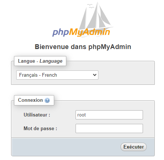This screenshot has width=164, height=160.
Task: Click the 'Utilisateur :' label
Action: pos(37,115)
